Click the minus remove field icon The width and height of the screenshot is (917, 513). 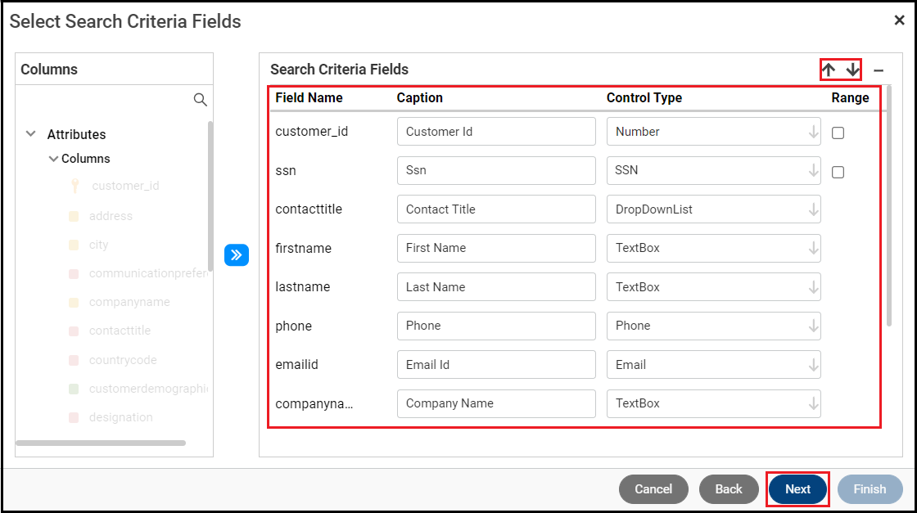tap(879, 71)
